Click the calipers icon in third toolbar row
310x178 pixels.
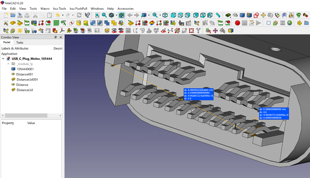[222, 31]
